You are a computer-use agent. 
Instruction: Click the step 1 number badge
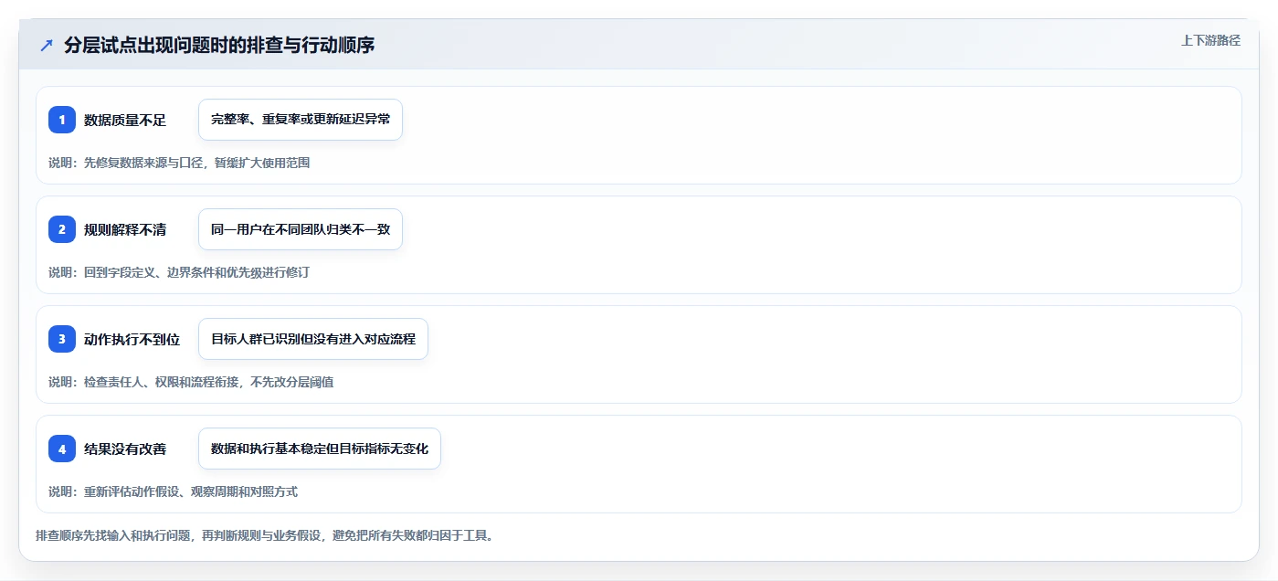[x=62, y=120]
